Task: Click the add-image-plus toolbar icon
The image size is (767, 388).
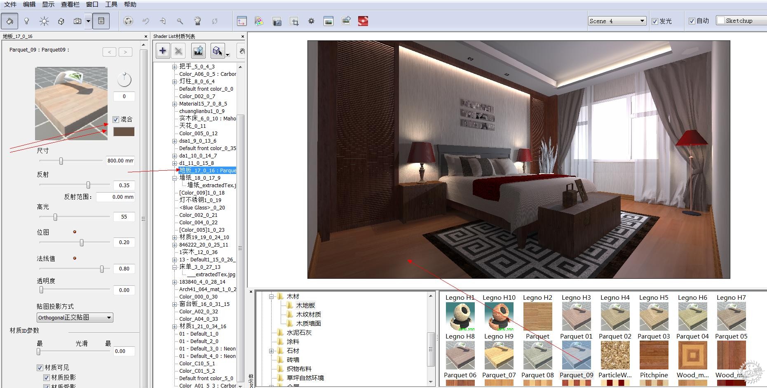Action: tap(346, 20)
